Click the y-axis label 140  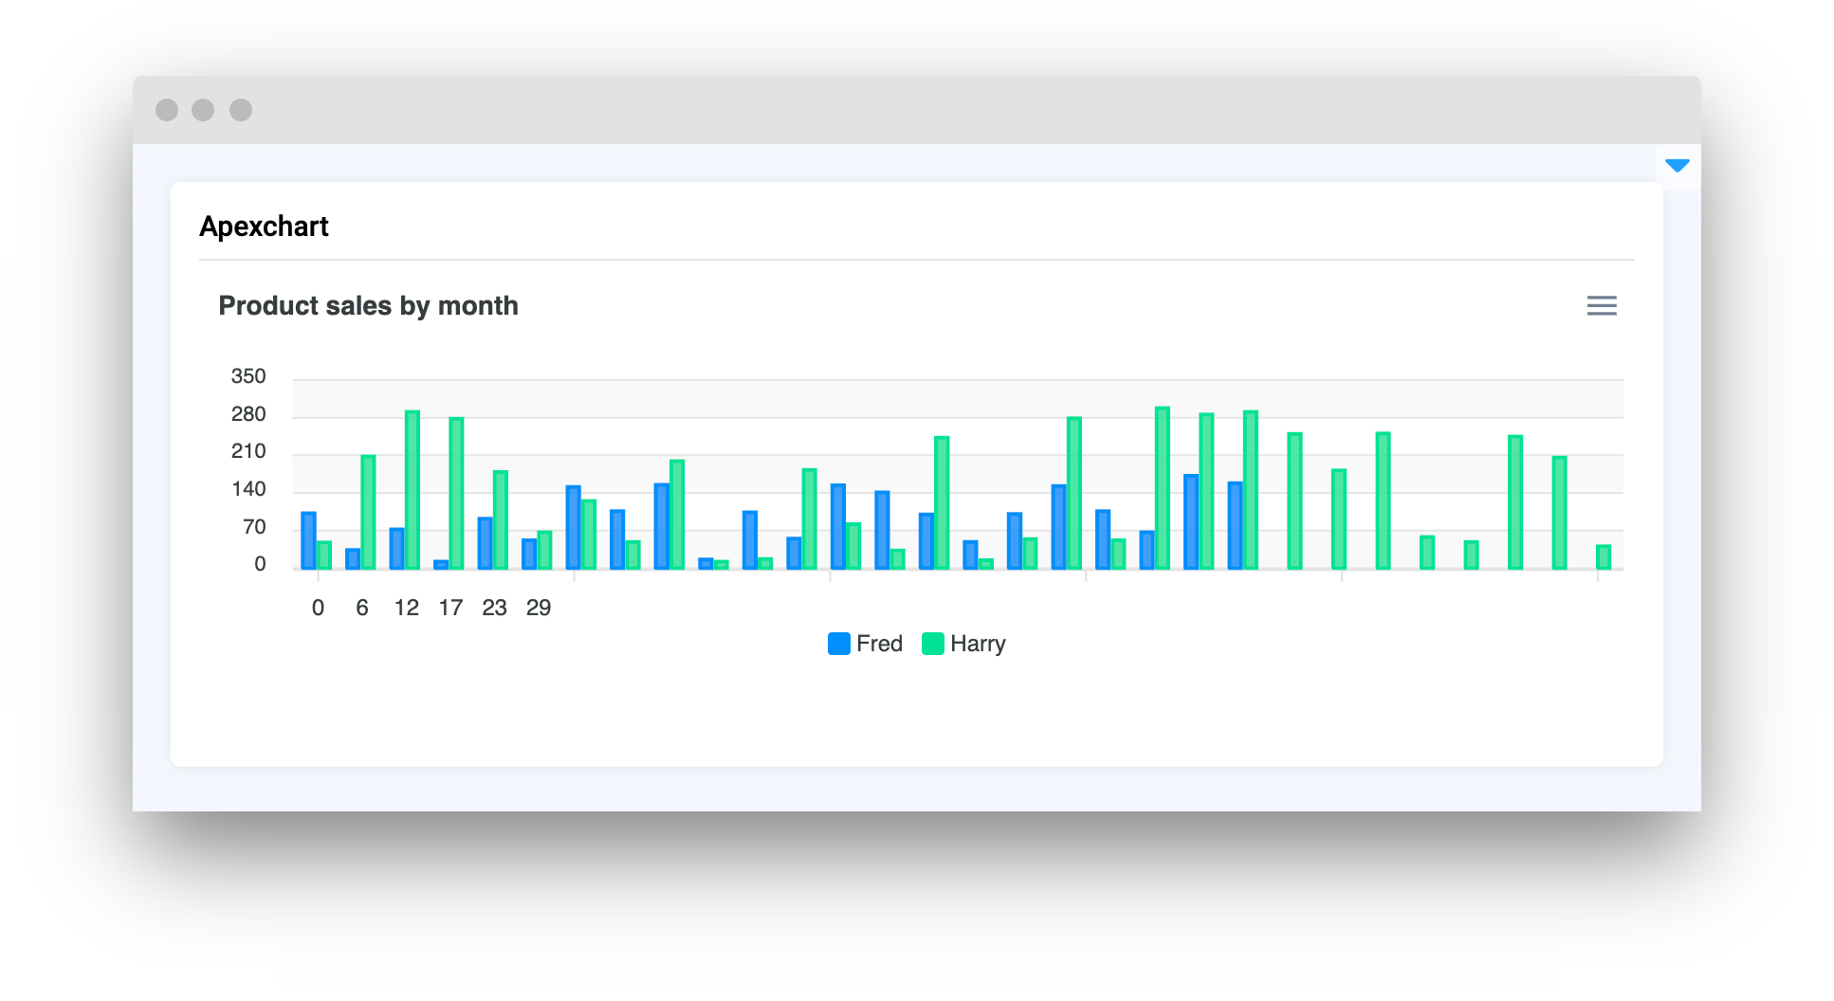click(248, 489)
